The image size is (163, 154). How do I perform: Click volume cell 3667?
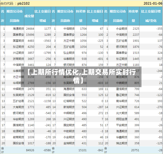pyautogui.click(x=31, y=59)
